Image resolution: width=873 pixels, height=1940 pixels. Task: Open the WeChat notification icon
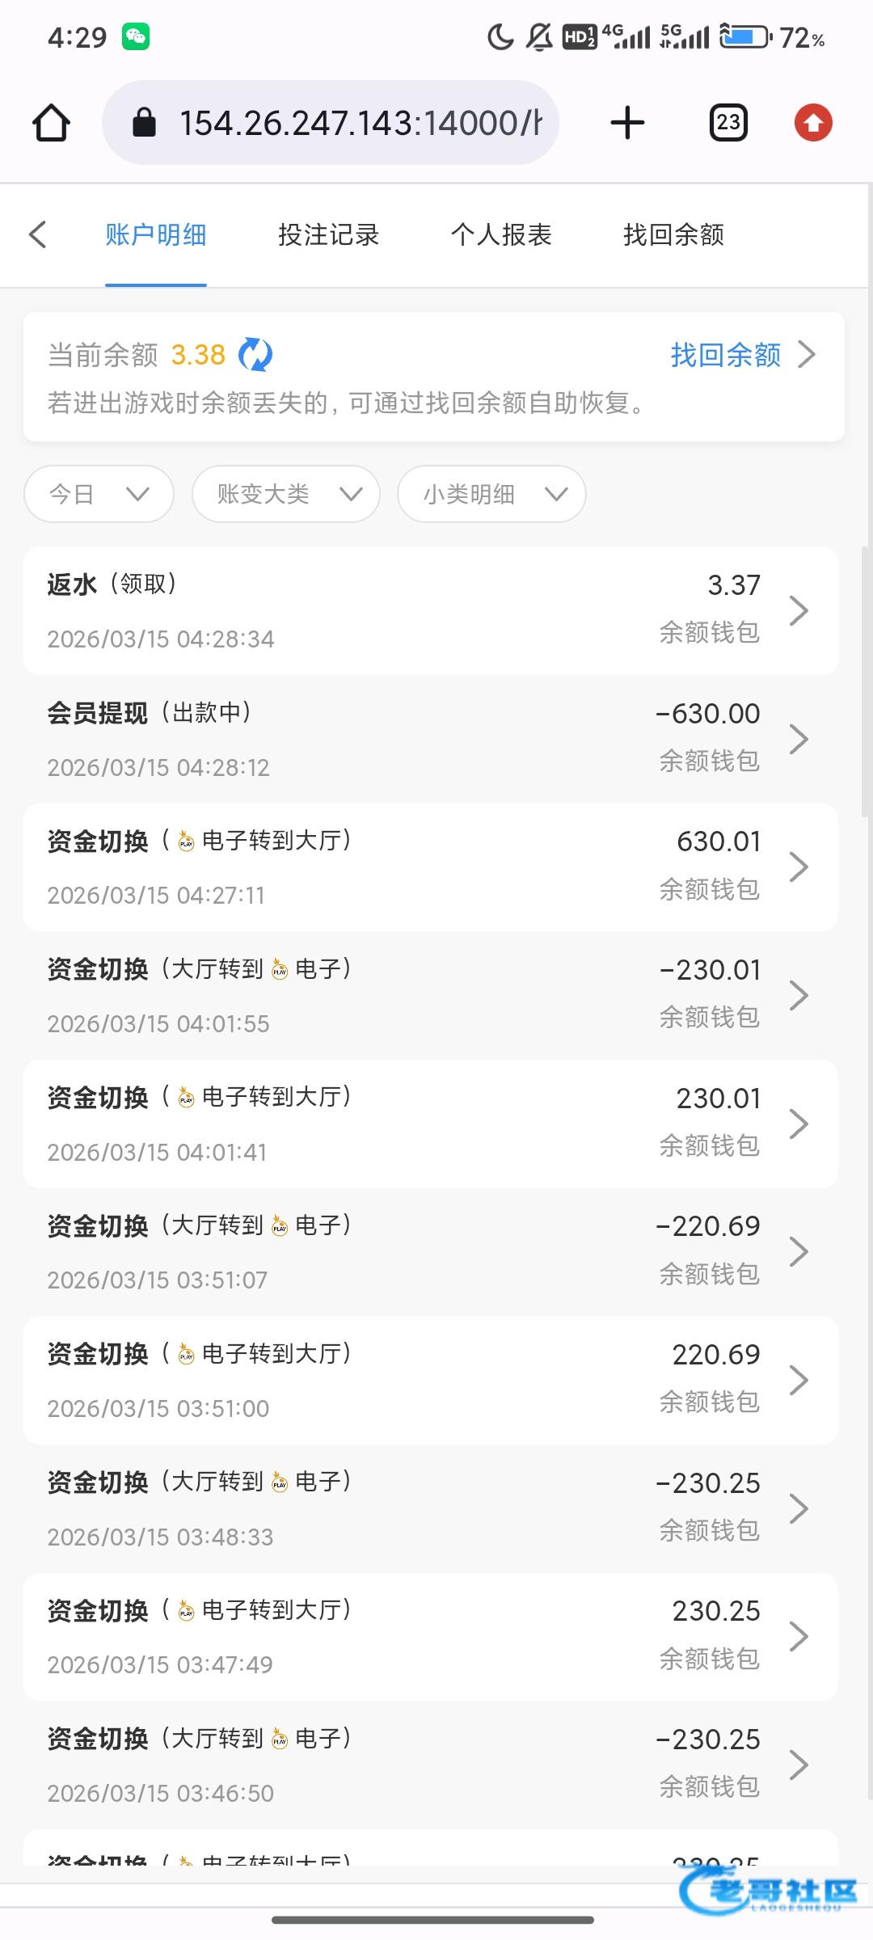point(136,37)
